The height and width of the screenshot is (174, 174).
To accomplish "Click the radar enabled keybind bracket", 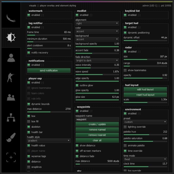I will pos(139,52).
